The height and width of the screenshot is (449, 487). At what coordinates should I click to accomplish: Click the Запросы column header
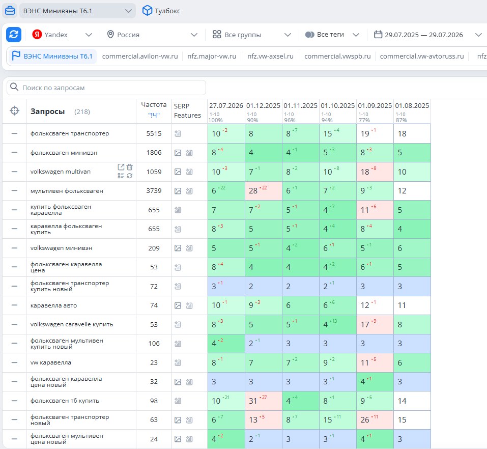pyautogui.click(x=47, y=111)
